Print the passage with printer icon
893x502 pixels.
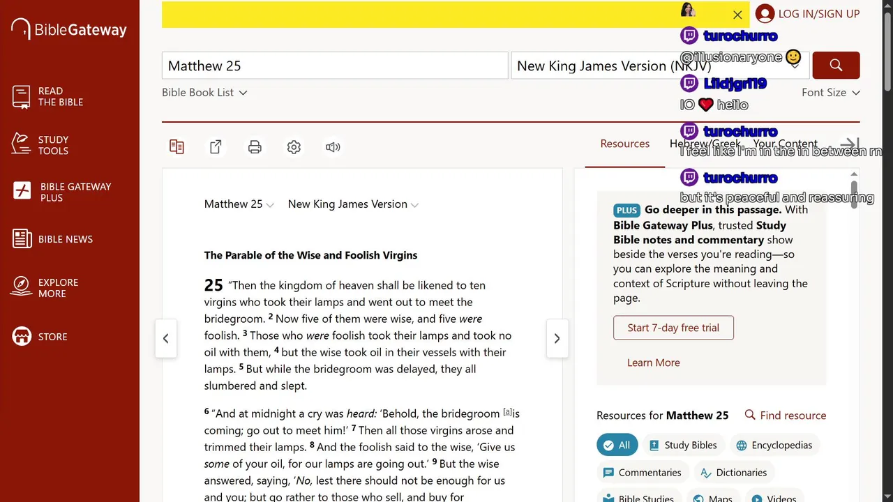pyautogui.click(x=255, y=147)
